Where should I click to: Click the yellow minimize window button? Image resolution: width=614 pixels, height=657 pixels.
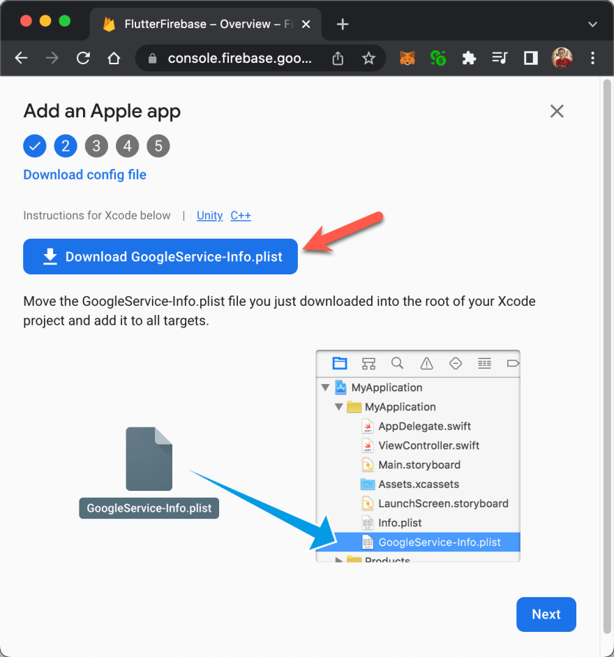(x=45, y=21)
